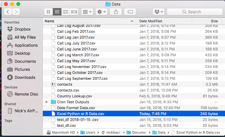Switch to list view in toolbar
The width and height of the screenshot is (225, 137).
pyautogui.click(x=57, y=12)
